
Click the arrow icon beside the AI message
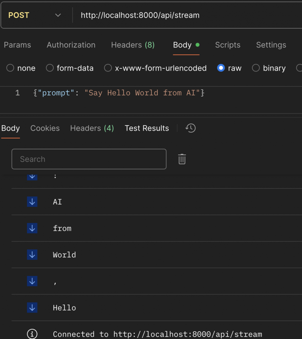[x=32, y=202]
